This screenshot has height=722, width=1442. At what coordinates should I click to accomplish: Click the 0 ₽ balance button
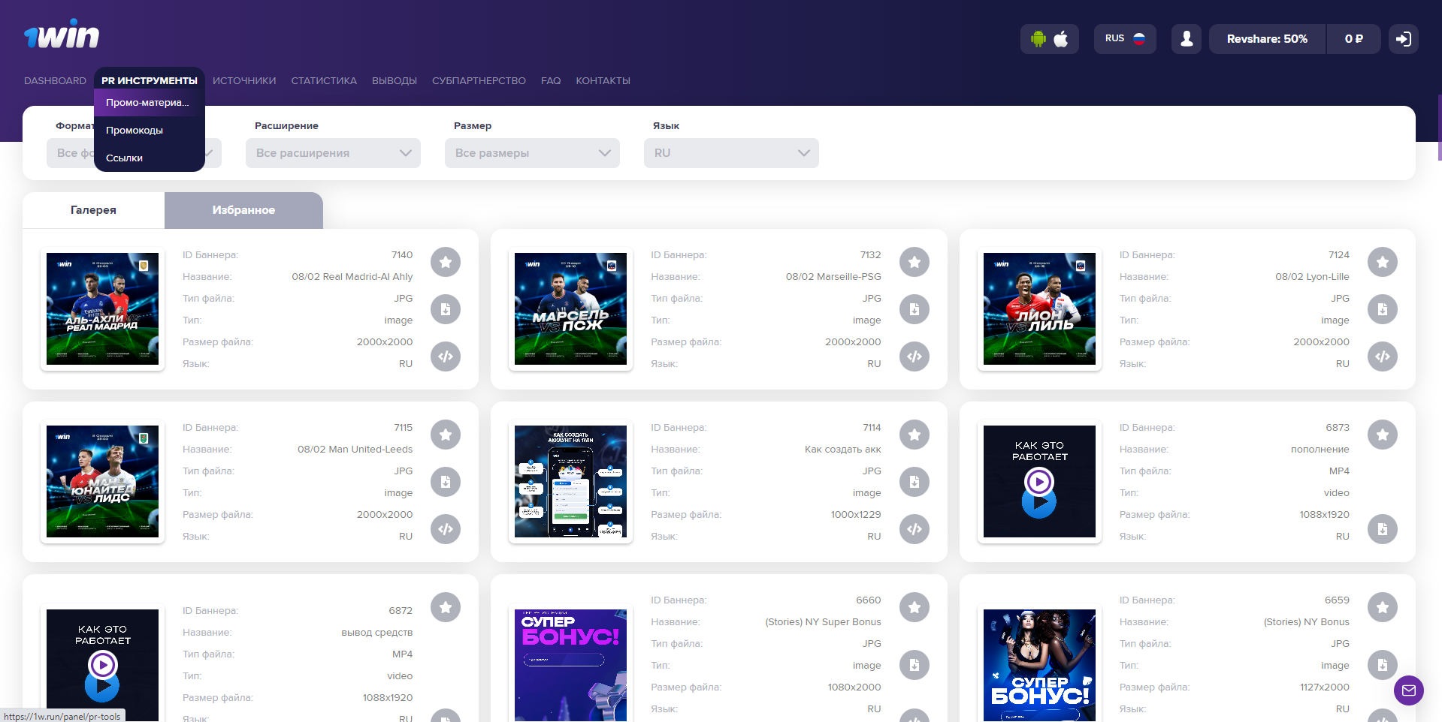[1353, 39]
